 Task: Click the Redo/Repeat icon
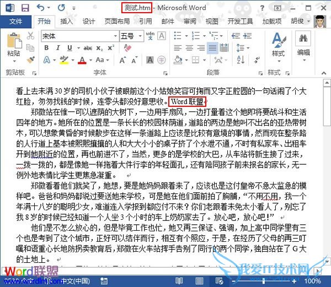click(61, 8)
